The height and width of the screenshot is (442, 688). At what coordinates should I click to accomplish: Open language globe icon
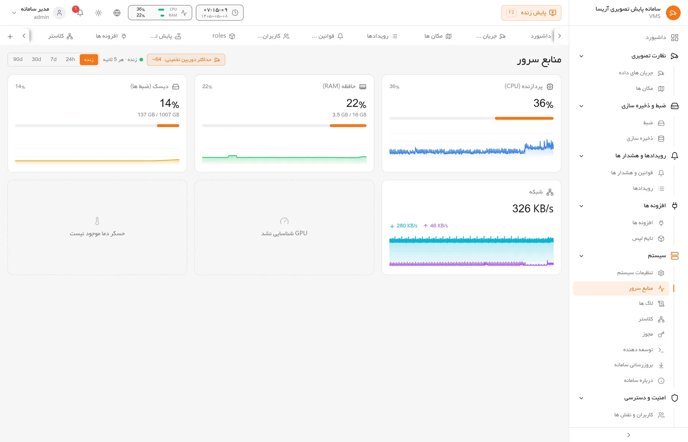(117, 13)
